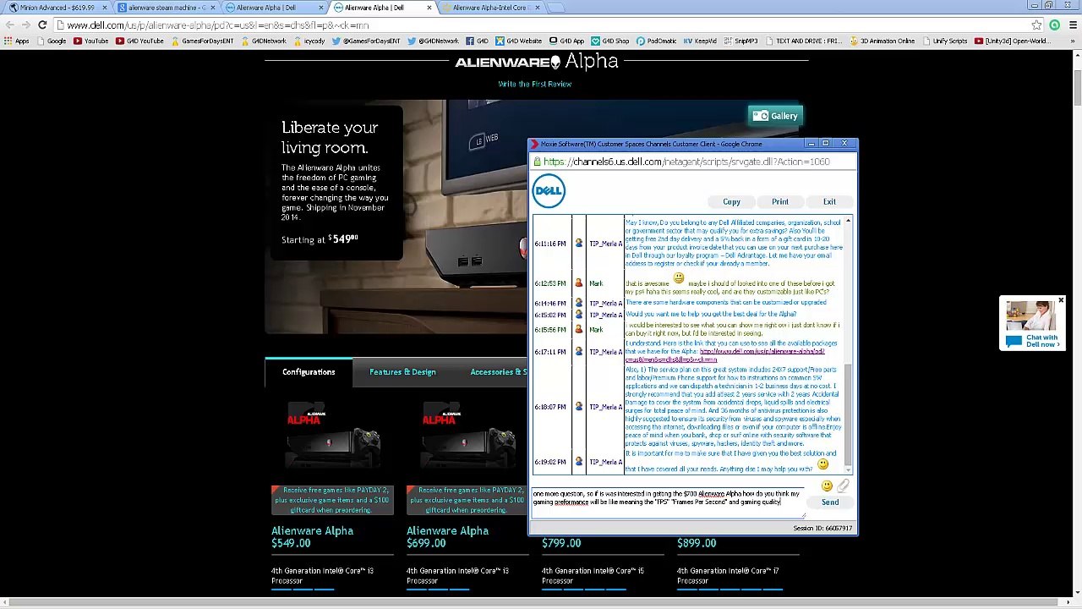Click the Alienware Alpha $549.00 product title

[x=312, y=531]
